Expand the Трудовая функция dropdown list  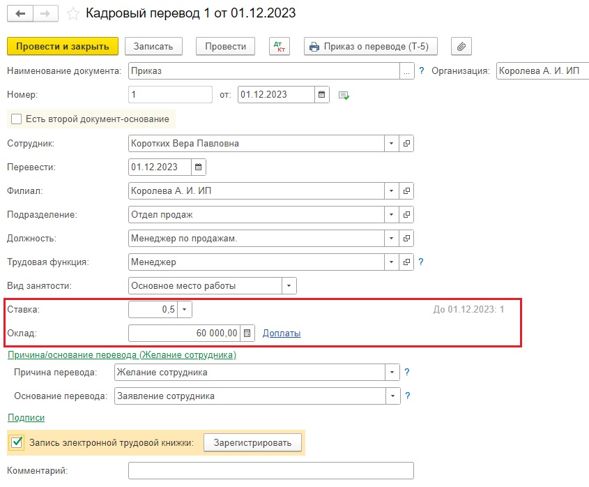tap(392, 262)
